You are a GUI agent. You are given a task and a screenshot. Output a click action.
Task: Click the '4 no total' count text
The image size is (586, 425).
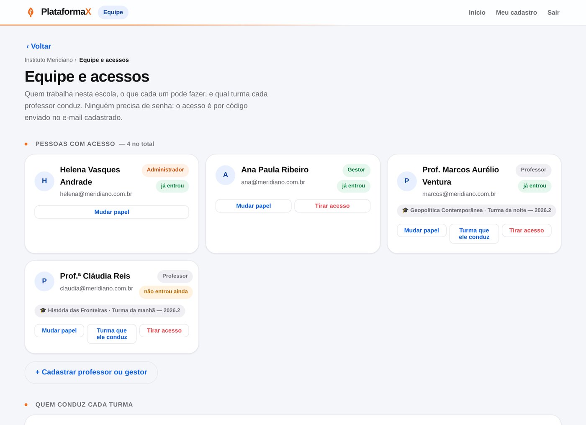pyautogui.click(x=141, y=144)
